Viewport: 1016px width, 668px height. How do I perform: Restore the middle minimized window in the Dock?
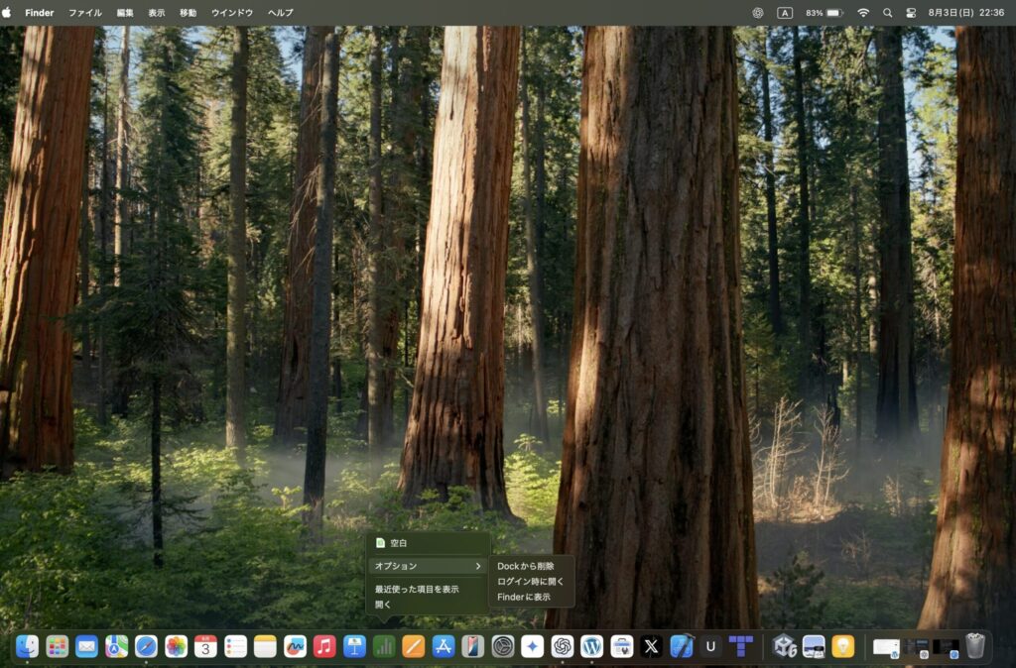tap(917, 646)
